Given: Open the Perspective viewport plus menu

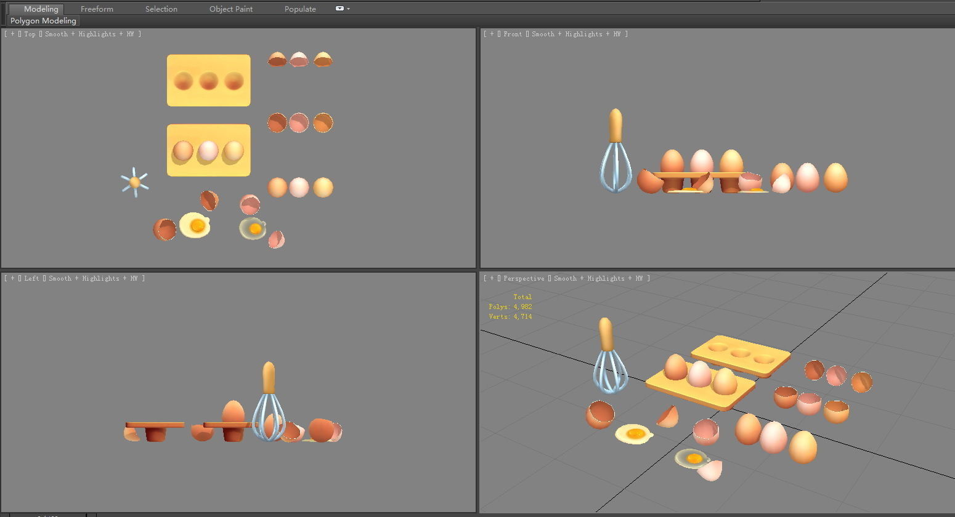Looking at the screenshot, I should (x=492, y=278).
